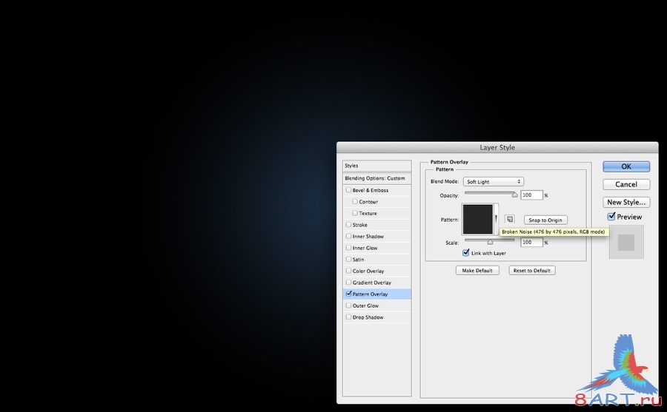Select the Outer Glow label
667x412 pixels.
tap(365, 305)
